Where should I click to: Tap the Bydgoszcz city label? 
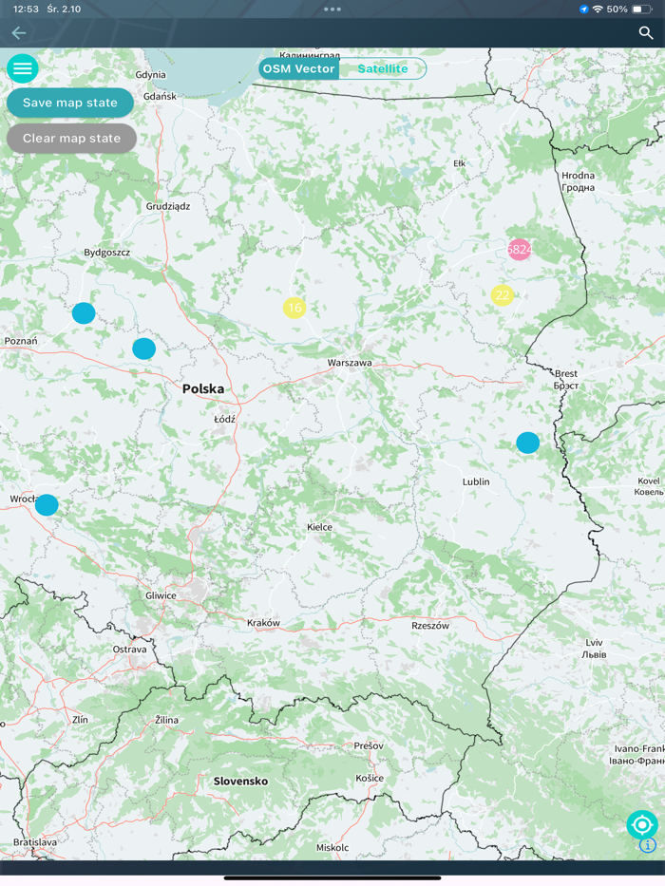pos(106,253)
